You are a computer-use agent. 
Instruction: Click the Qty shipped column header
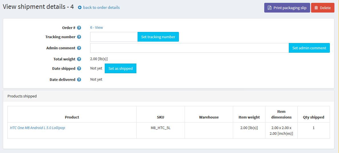tap(313, 117)
